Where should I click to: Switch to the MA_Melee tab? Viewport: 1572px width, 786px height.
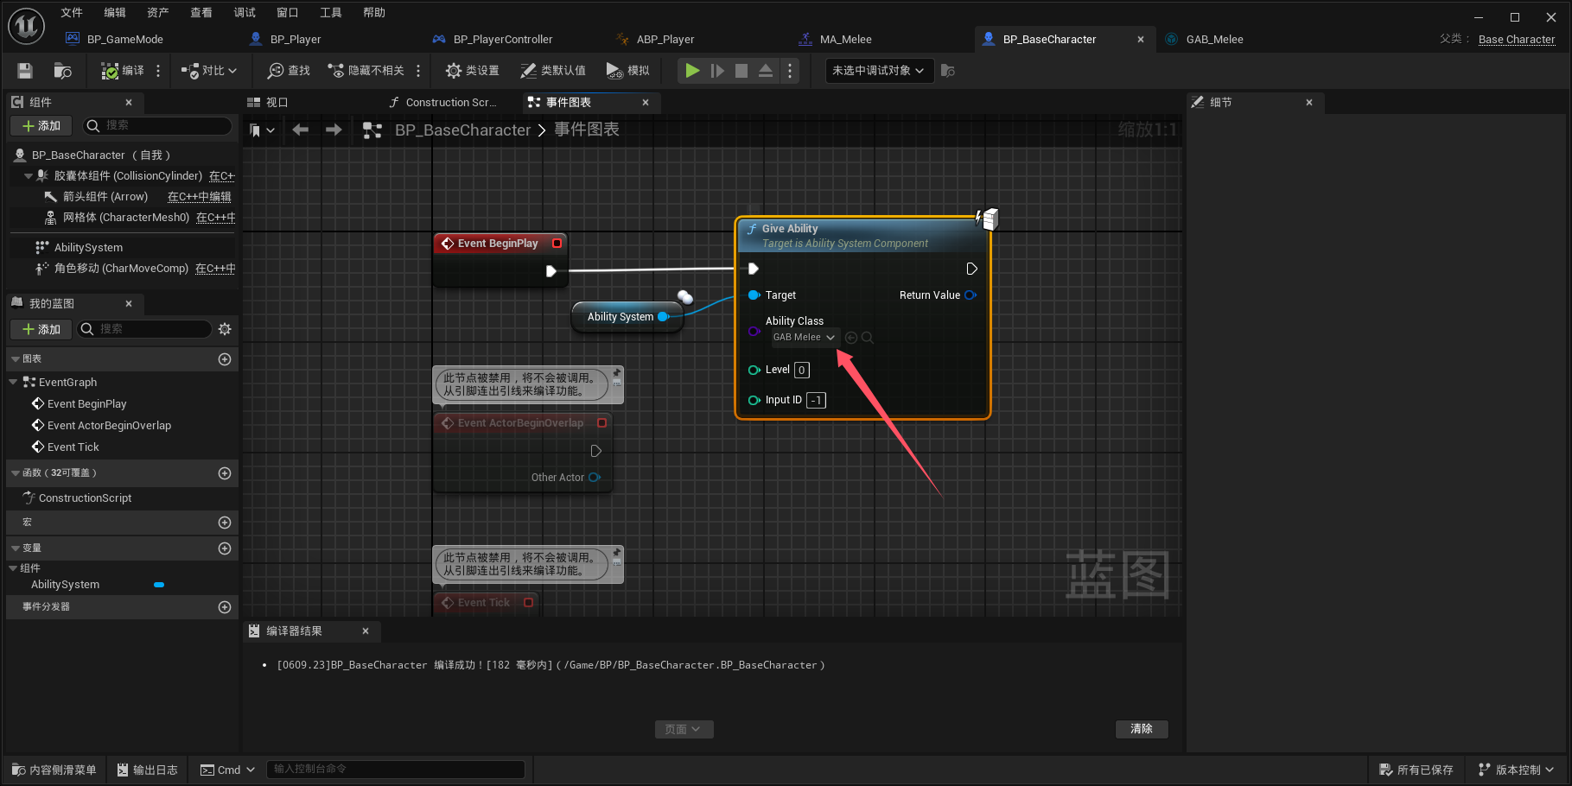[845, 39]
